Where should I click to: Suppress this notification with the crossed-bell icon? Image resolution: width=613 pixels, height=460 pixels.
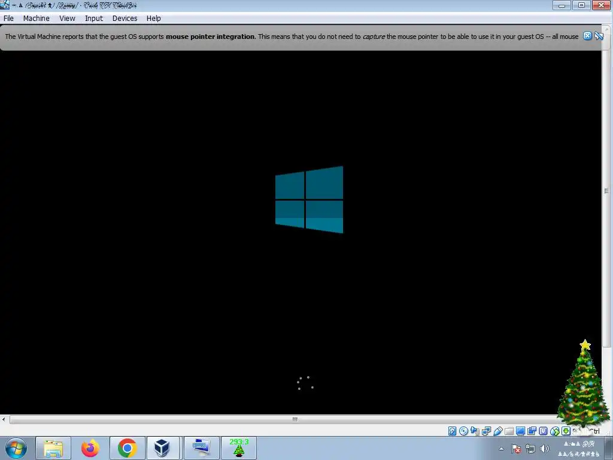click(x=599, y=36)
